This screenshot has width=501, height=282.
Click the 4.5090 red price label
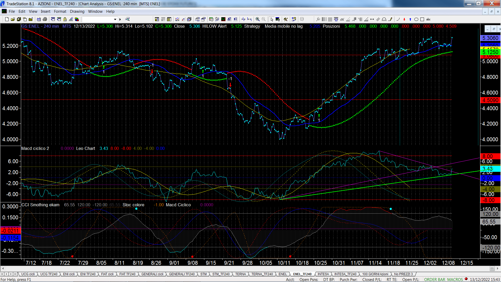(490, 100)
